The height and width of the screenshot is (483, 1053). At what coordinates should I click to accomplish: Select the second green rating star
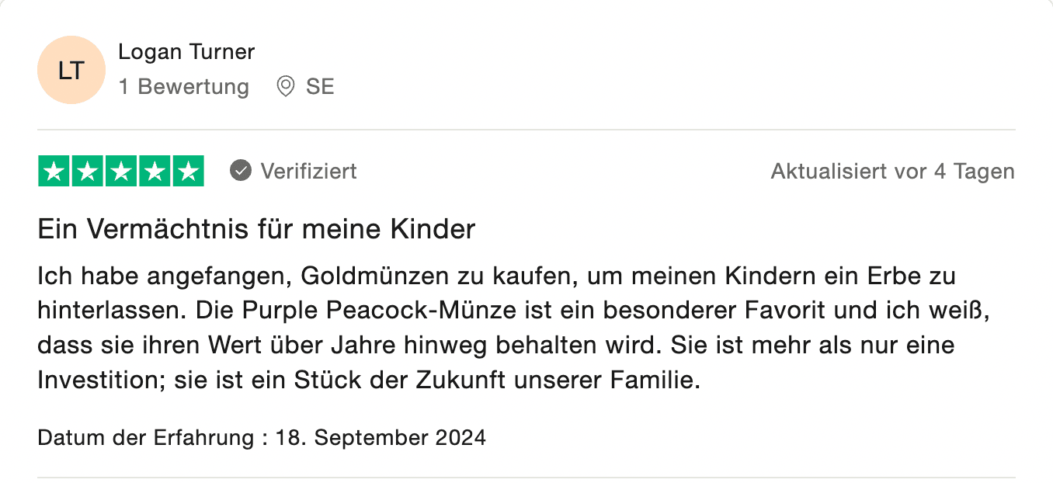pos(88,172)
